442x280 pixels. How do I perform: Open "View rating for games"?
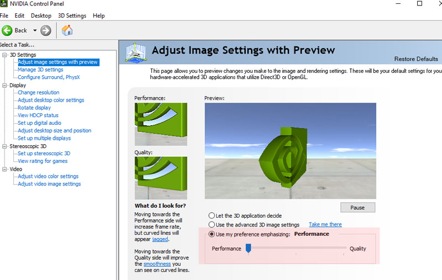pos(43,161)
